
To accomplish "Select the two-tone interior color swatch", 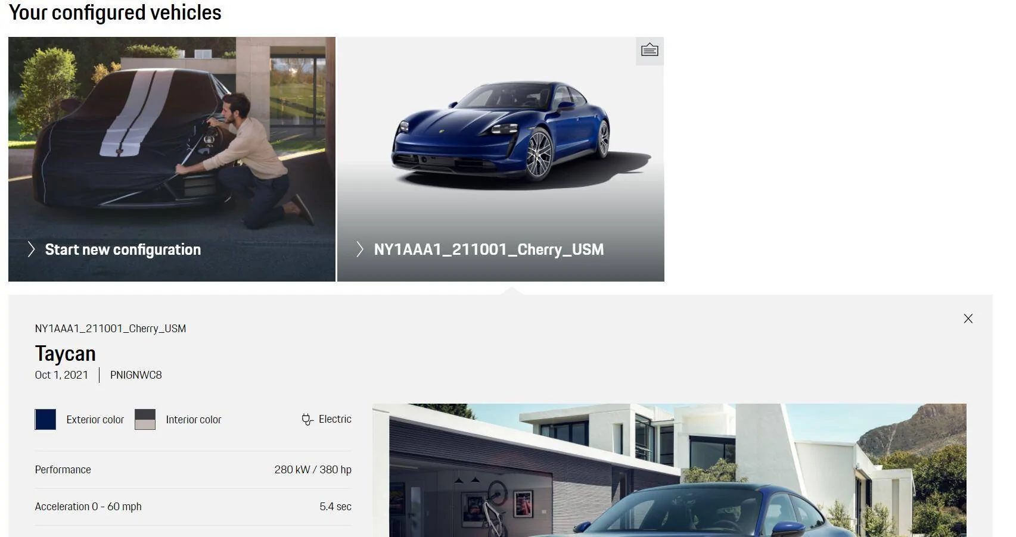I will (x=145, y=420).
